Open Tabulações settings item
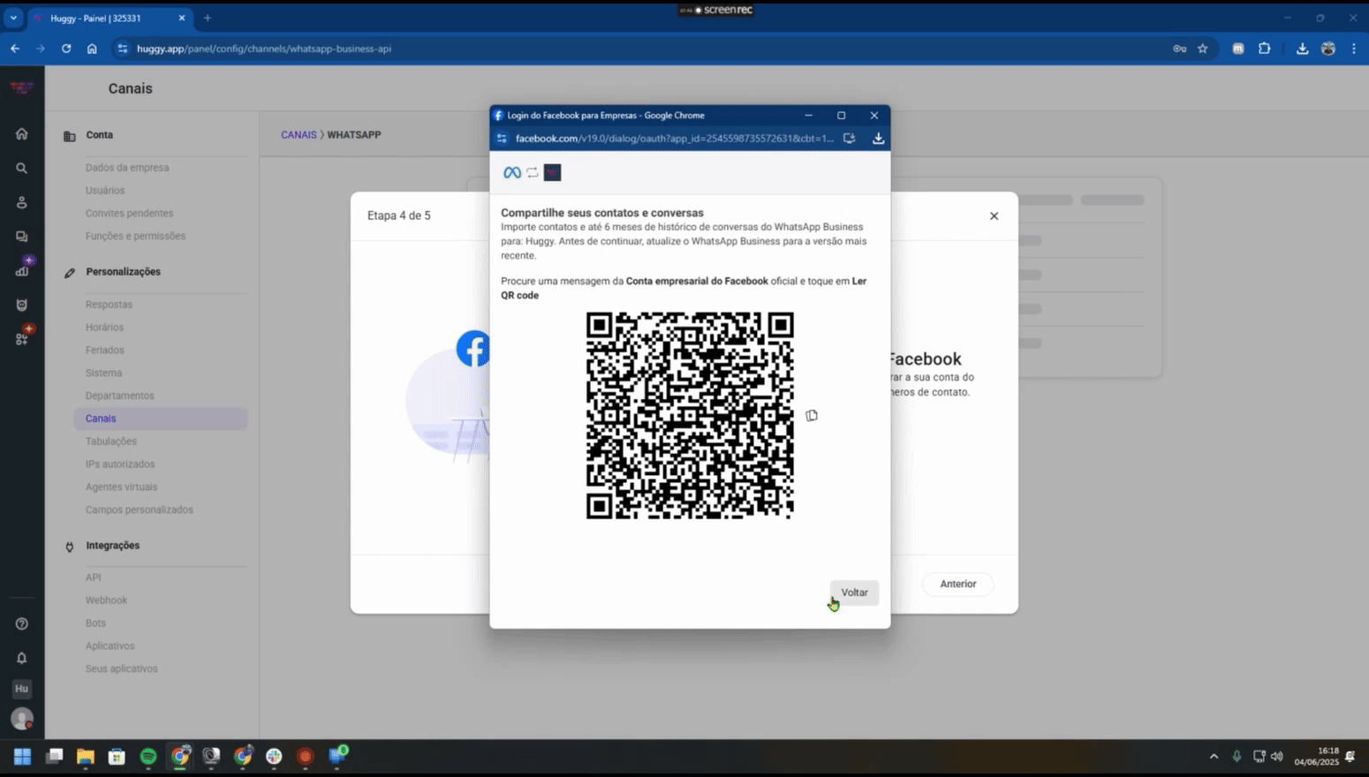The width and height of the screenshot is (1369, 777). [110, 441]
